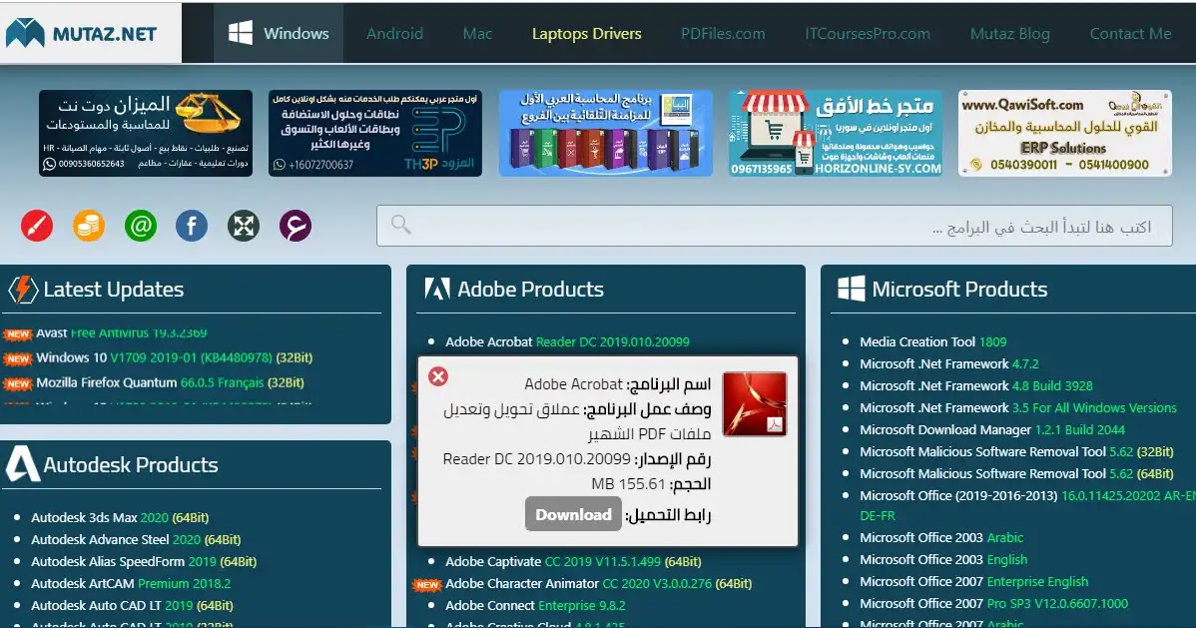Open Malicious Software Removal Tool 32Bit
The image size is (1196, 628).
pyautogui.click(x=1016, y=451)
